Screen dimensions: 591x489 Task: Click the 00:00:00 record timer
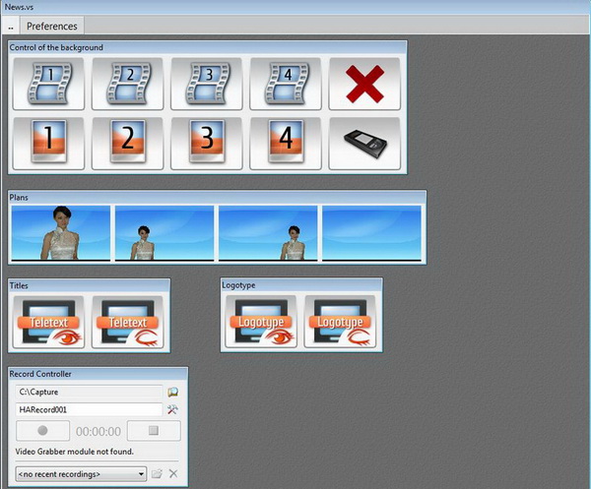click(98, 431)
